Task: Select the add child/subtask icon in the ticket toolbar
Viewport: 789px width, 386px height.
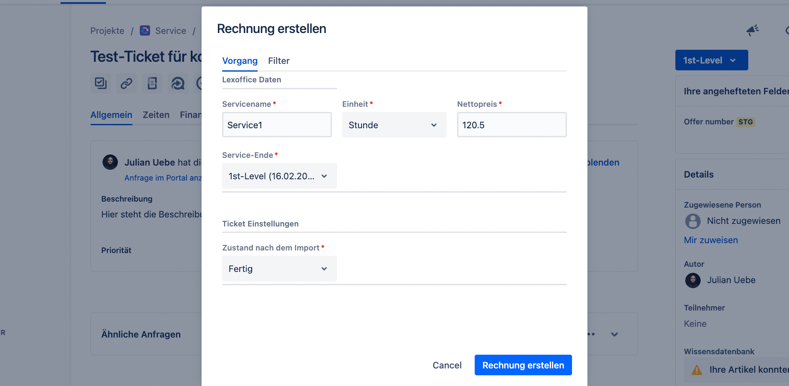Action: click(x=100, y=83)
